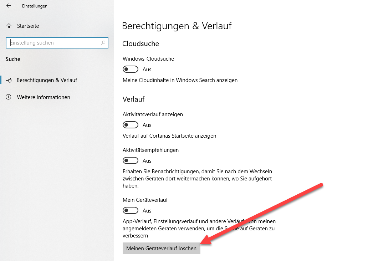The height and width of the screenshot is (261, 368).
Task: Toggle Aktivitätsverlauf anzeigen switch
Action: coord(131,125)
